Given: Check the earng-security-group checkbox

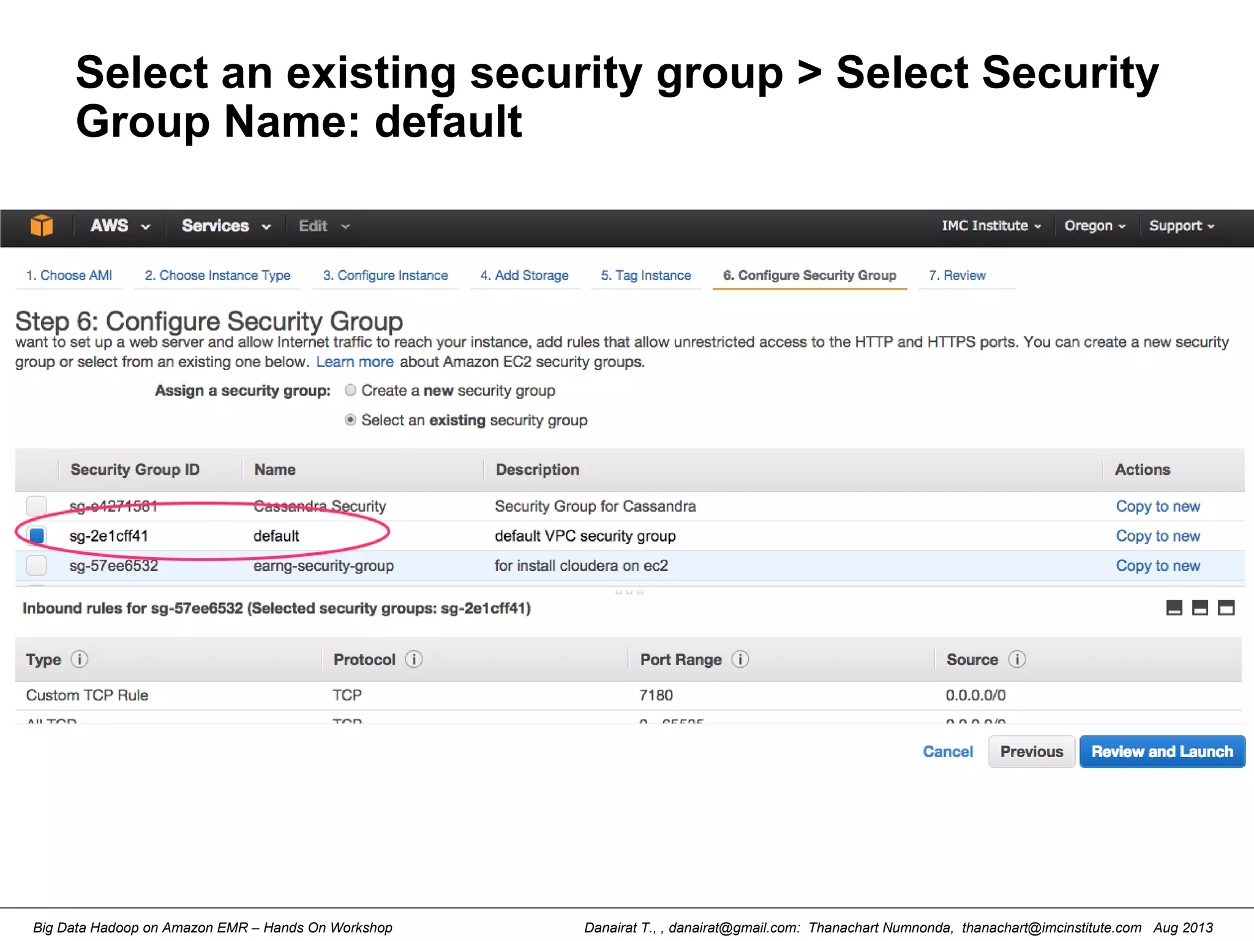Looking at the screenshot, I should pos(37,565).
